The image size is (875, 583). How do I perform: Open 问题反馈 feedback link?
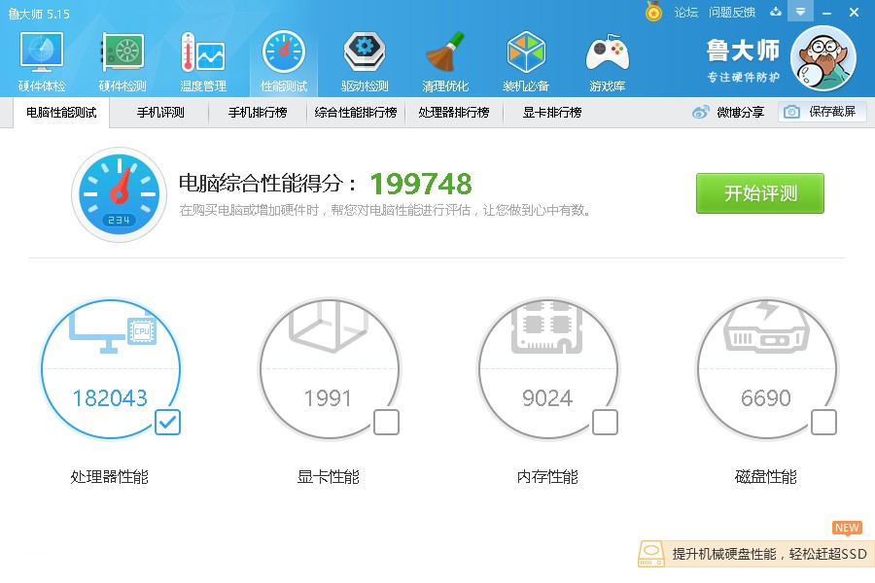pyautogui.click(x=732, y=13)
